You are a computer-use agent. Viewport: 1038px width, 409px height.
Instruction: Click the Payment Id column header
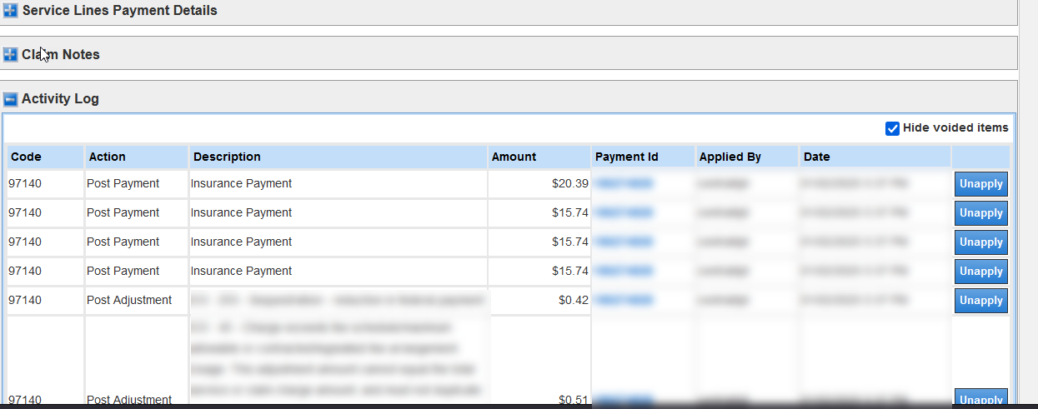(x=626, y=157)
